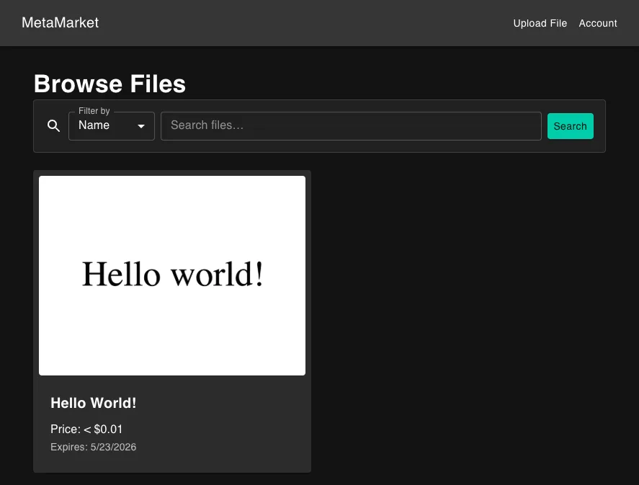Viewport: 639px width, 485px height.
Task: Open the Hello world! file thumbnail
Action: pyautogui.click(x=172, y=275)
